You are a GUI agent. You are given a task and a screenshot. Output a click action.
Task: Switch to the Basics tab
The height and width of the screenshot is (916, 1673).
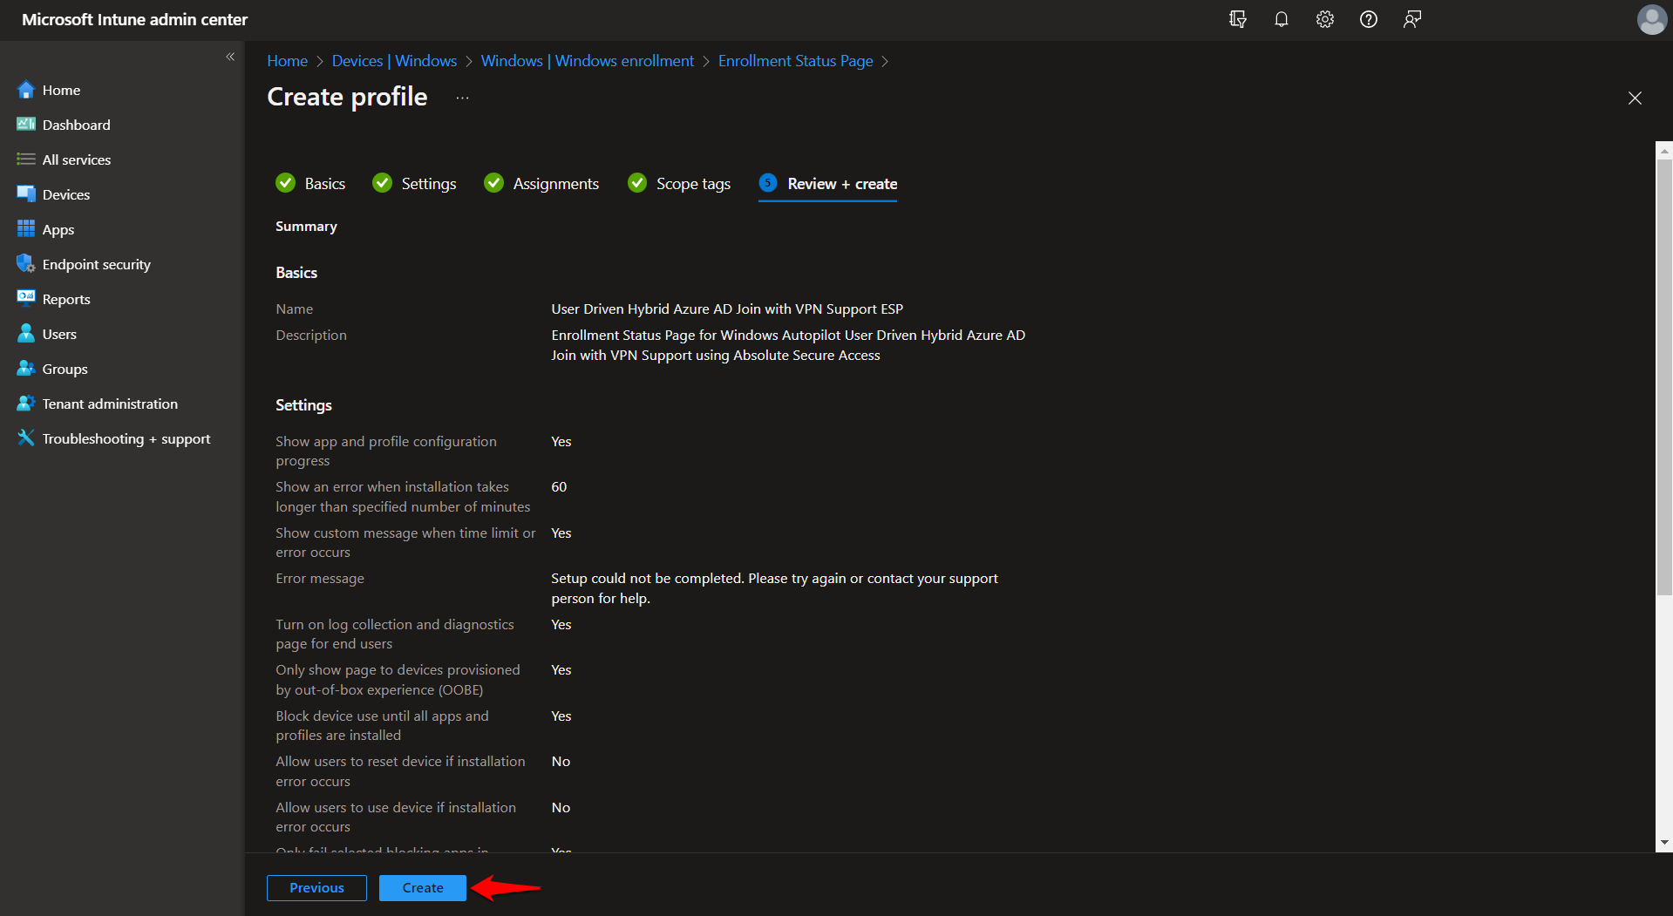325,183
